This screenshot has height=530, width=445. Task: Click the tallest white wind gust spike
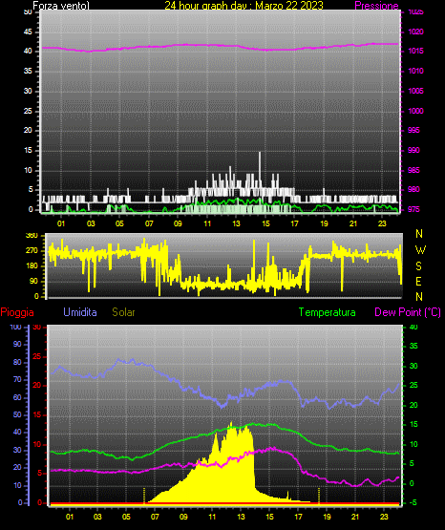[260, 169]
